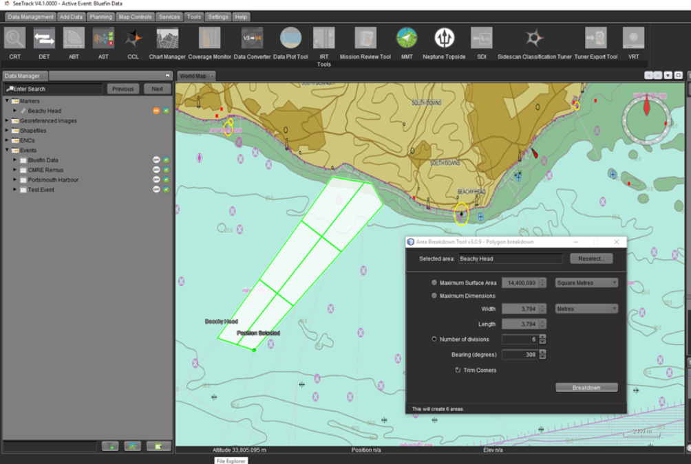Toggle the OFF switch for Test Event
This screenshot has width=691, height=464.
pos(156,190)
